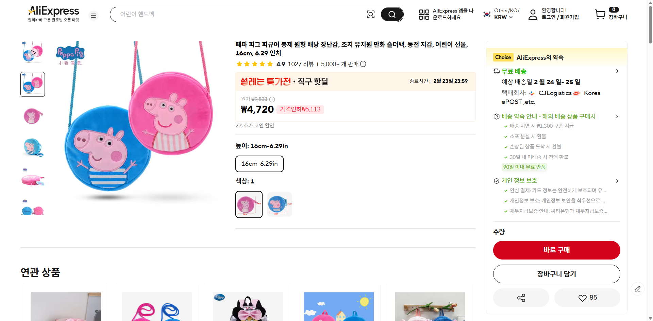Open the KRW currency dropdown
Screen dimensions: 653x321
click(503, 17)
